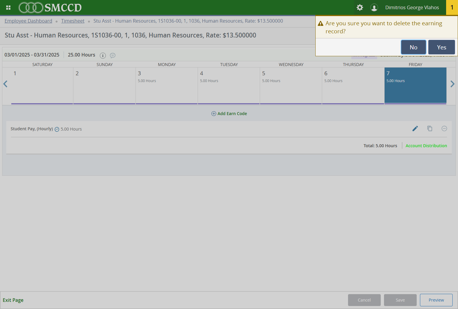Delete the Student Pay record minus icon

tap(444, 128)
